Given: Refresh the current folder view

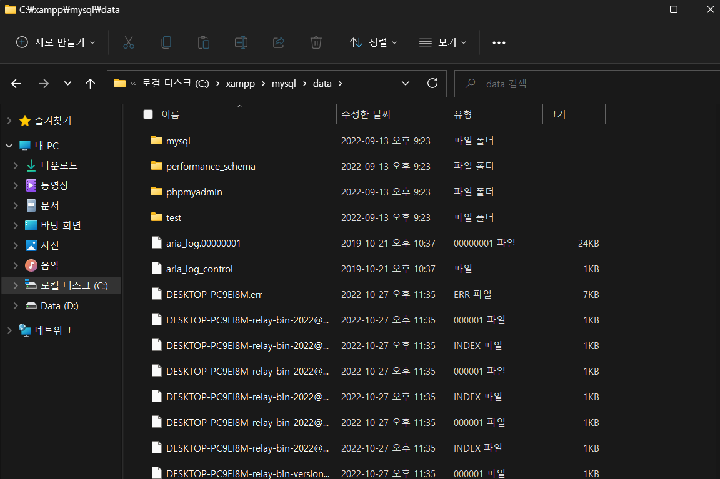Looking at the screenshot, I should (x=432, y=84).
